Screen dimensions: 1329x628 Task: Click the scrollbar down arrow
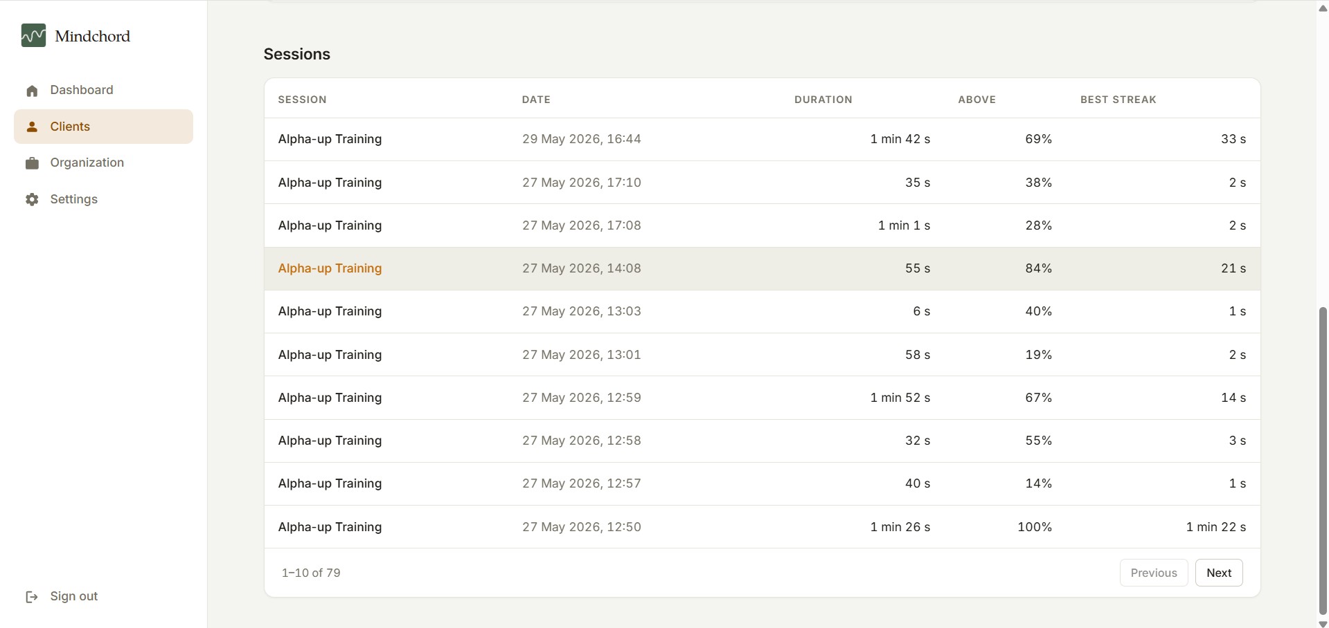click(x=1323, y=623)
